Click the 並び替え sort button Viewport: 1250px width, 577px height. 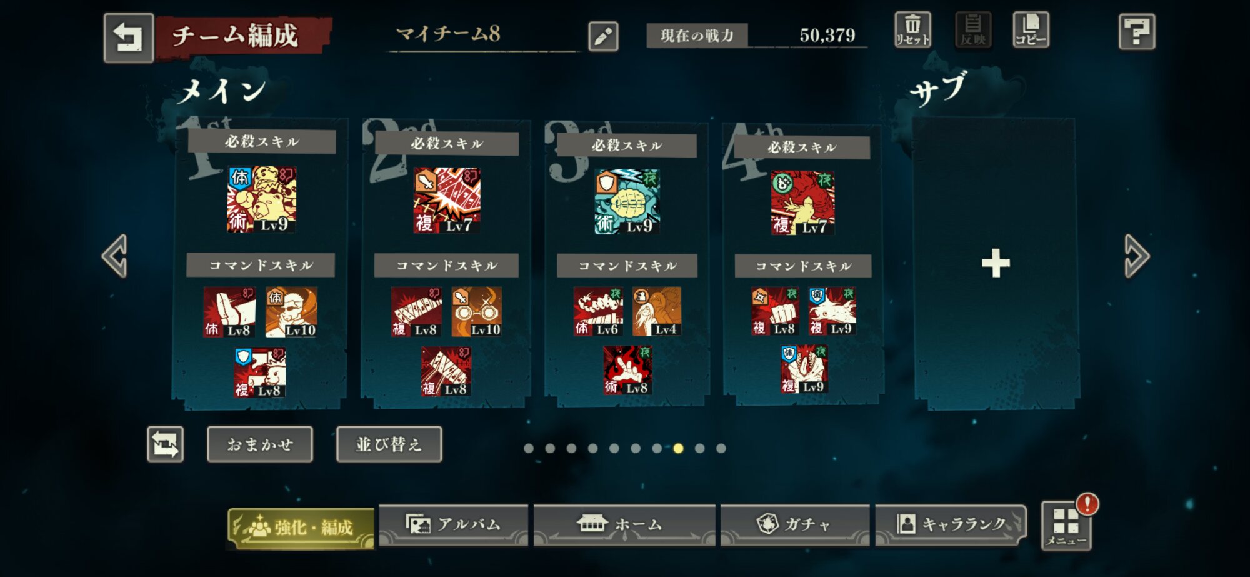click(389, 444)
